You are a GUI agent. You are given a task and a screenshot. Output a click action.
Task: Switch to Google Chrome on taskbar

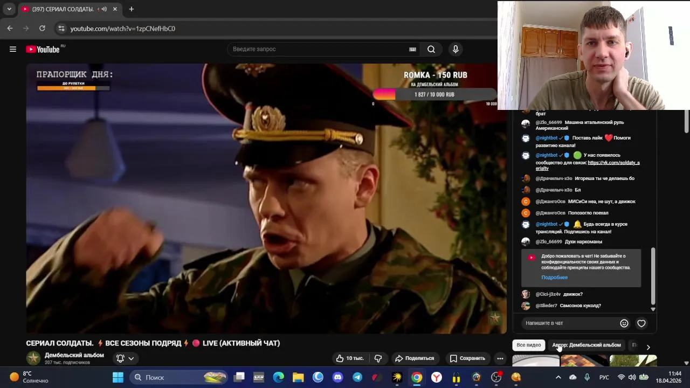pos(417,377)
